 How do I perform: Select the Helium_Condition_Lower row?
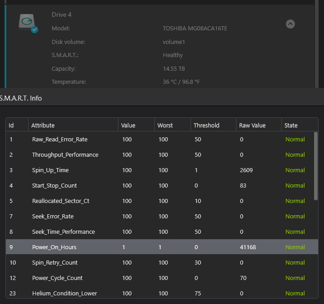click(x=162, y=293)
